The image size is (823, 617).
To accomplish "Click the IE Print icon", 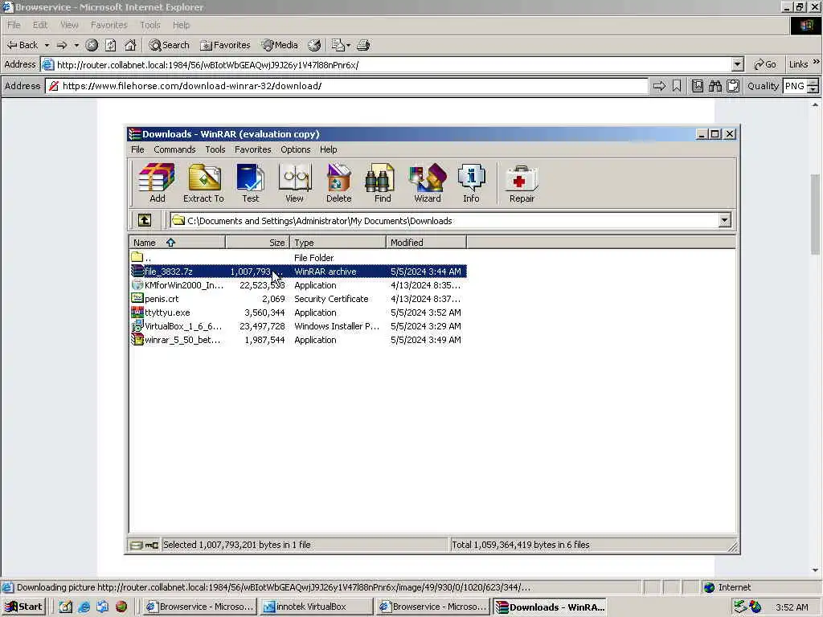I will (363, 45).
